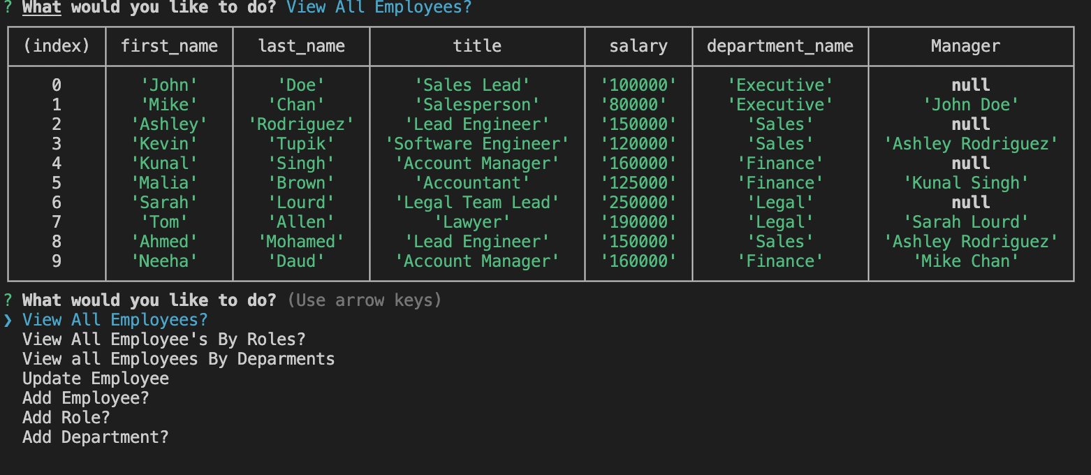
Task: Click the 'Rodriguez' last name cell
Action: (301, 124)
